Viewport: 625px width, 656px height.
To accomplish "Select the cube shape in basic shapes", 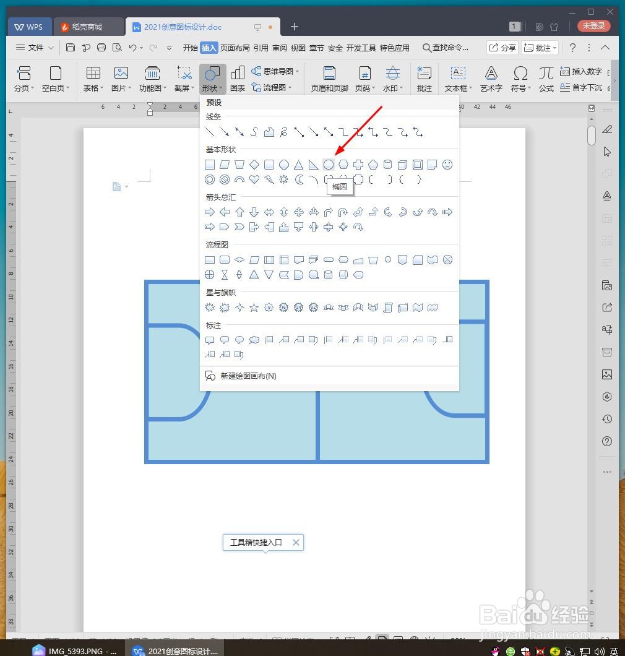I will point(402,165).
